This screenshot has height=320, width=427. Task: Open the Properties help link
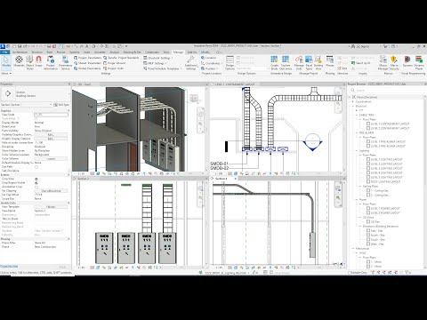click(x=9, y=266)
